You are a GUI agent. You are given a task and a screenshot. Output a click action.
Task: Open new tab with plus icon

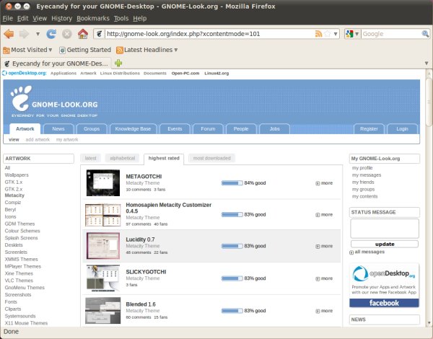point(118,63)
